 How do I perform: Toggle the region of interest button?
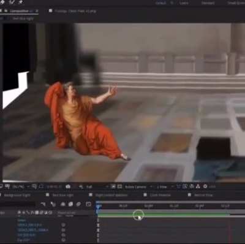click(113, 186)
